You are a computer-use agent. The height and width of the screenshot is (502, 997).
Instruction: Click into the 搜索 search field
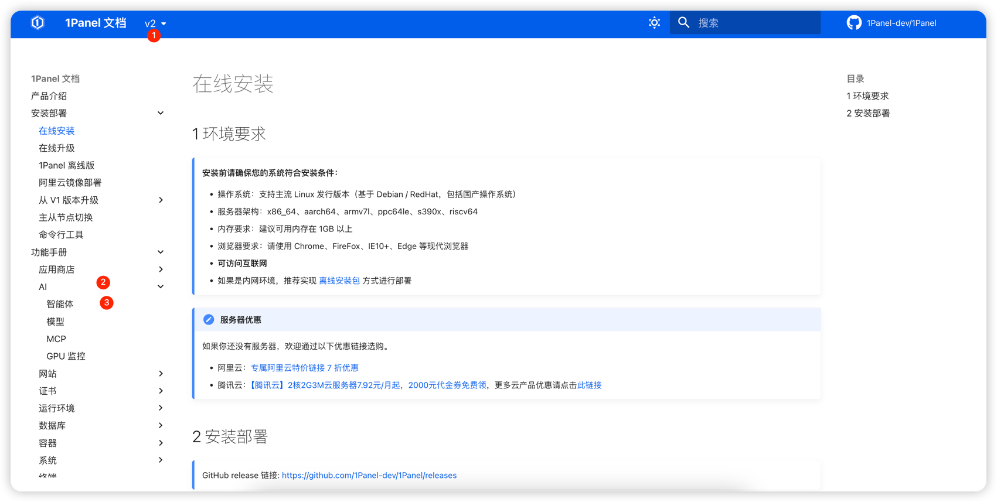745,23
